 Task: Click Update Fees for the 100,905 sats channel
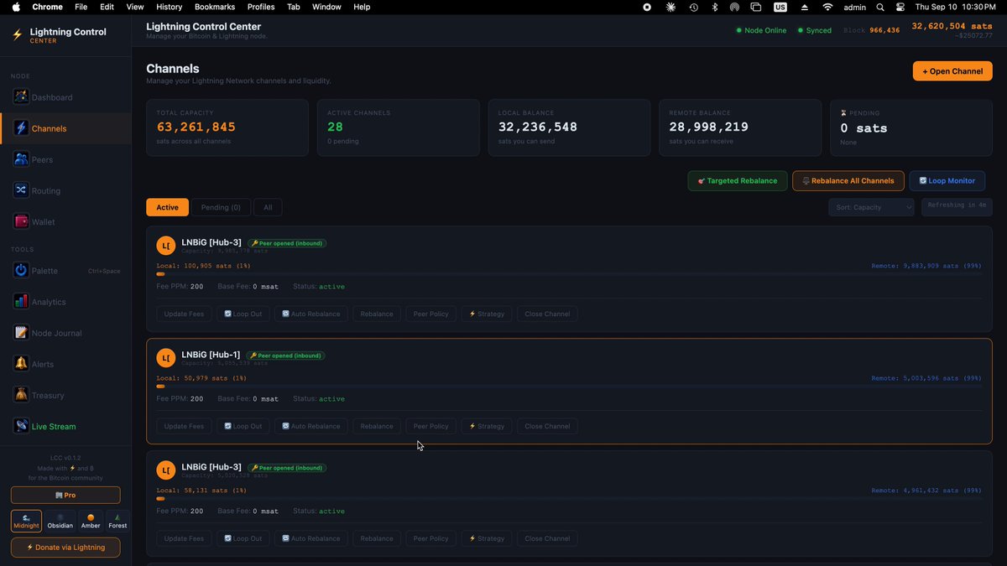coord(184,314)
